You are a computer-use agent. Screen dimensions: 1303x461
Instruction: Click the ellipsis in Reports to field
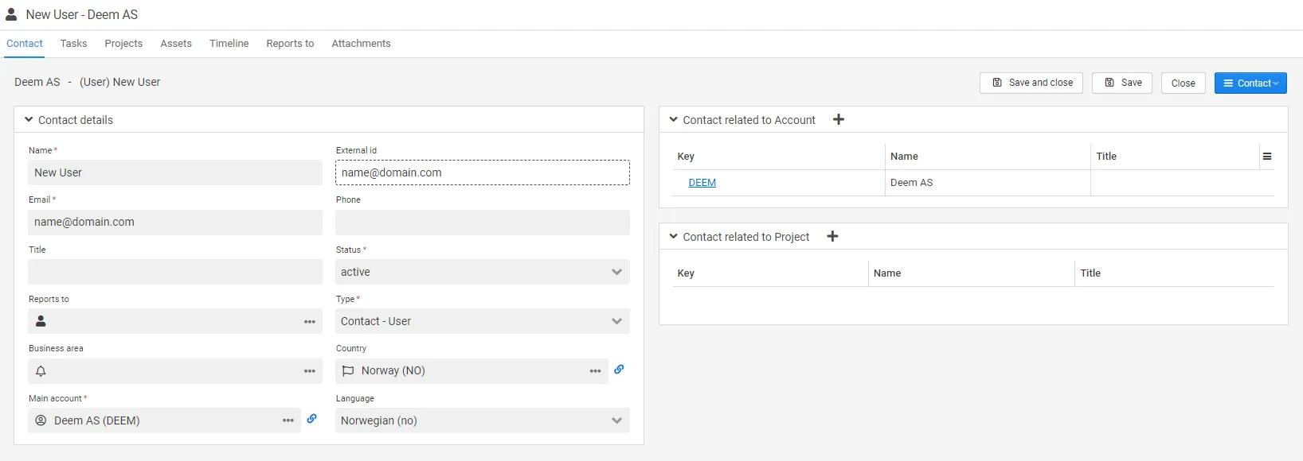pos(310,322)
